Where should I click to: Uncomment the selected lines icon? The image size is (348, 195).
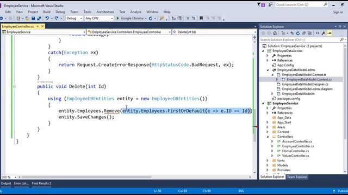tap(194, 18)
